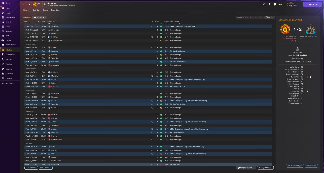The image size is (324, 173).
Task: Open the FM menu icon
Action: pos(280,4)
